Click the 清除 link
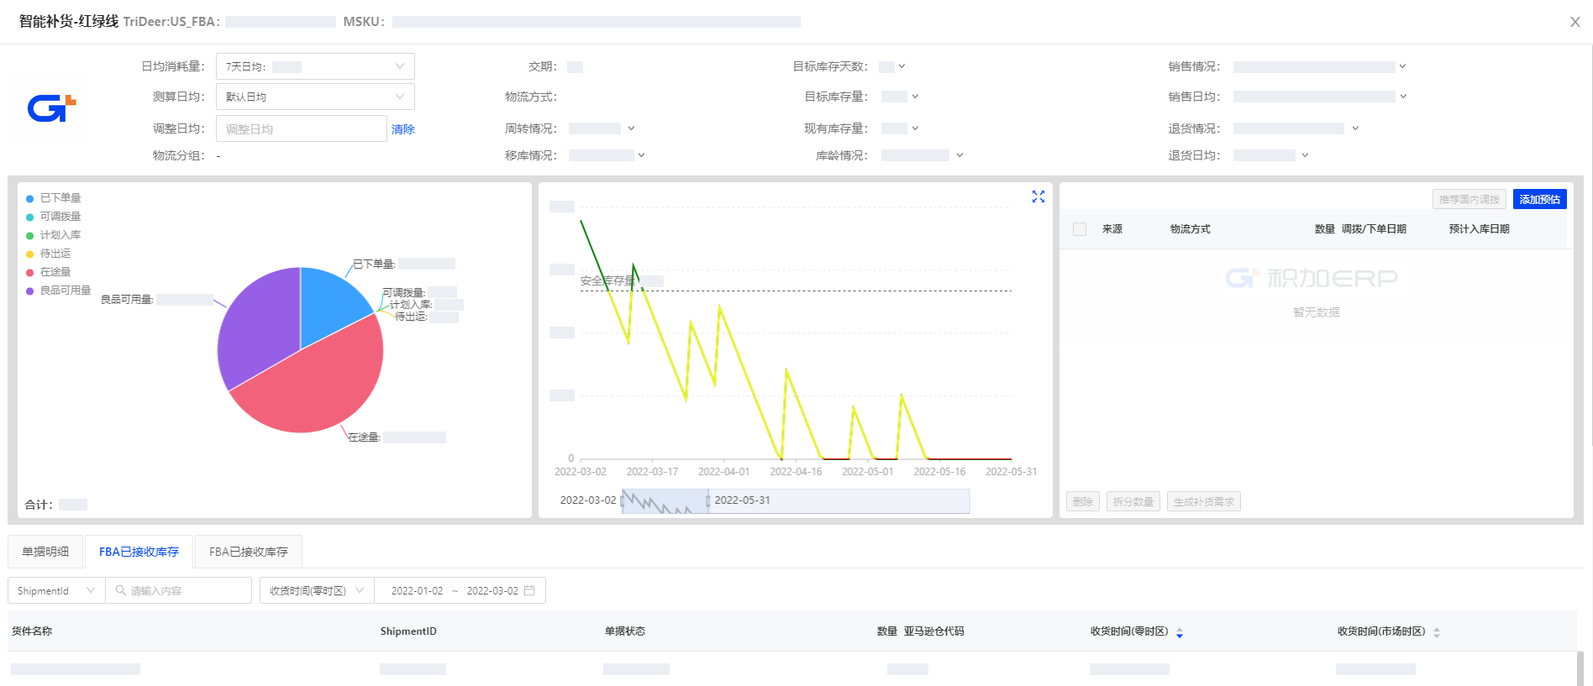The width and height of the screenshot is (1593, 686). 403,129
